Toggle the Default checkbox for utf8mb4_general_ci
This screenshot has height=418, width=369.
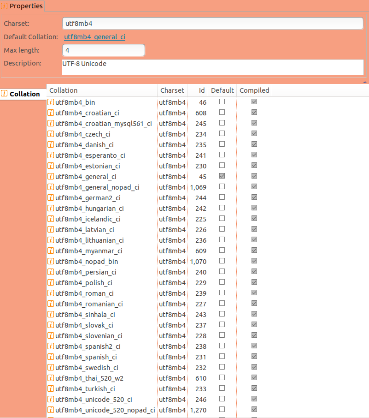tap(222, 176)
